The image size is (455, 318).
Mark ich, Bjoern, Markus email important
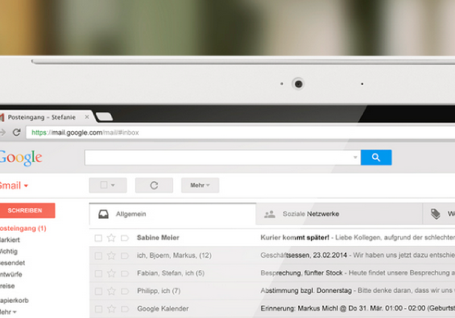(125, 256)
